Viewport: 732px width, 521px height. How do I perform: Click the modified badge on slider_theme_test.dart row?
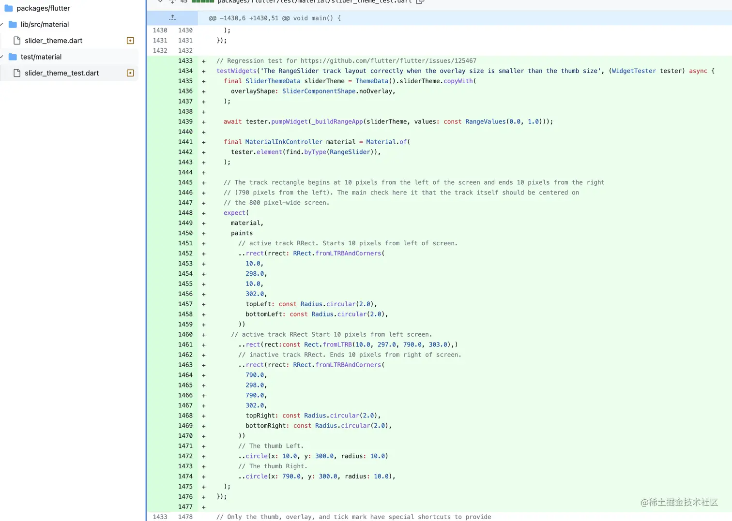pos(130,73)
